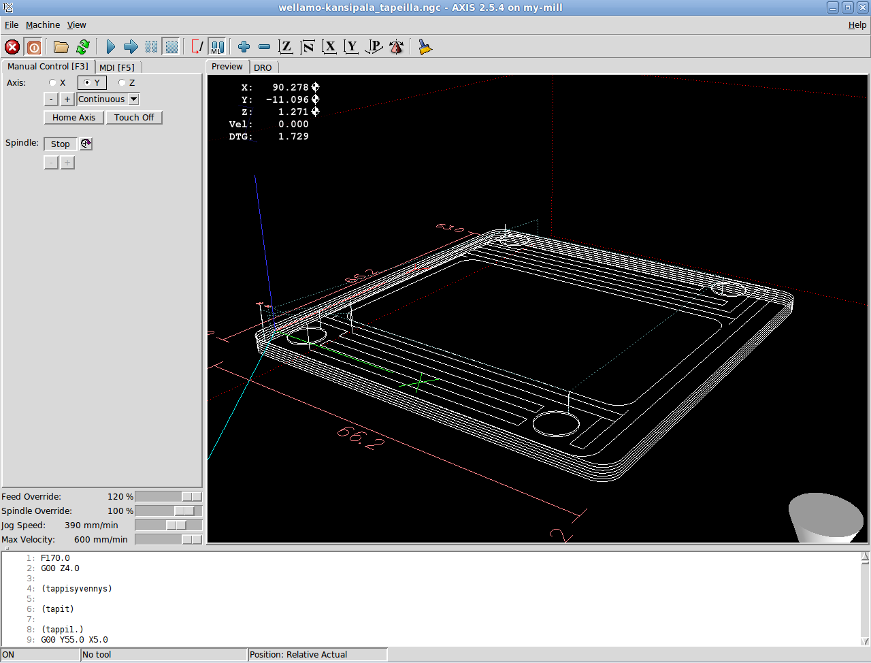Switch to front view Y icon

[351, 47]
